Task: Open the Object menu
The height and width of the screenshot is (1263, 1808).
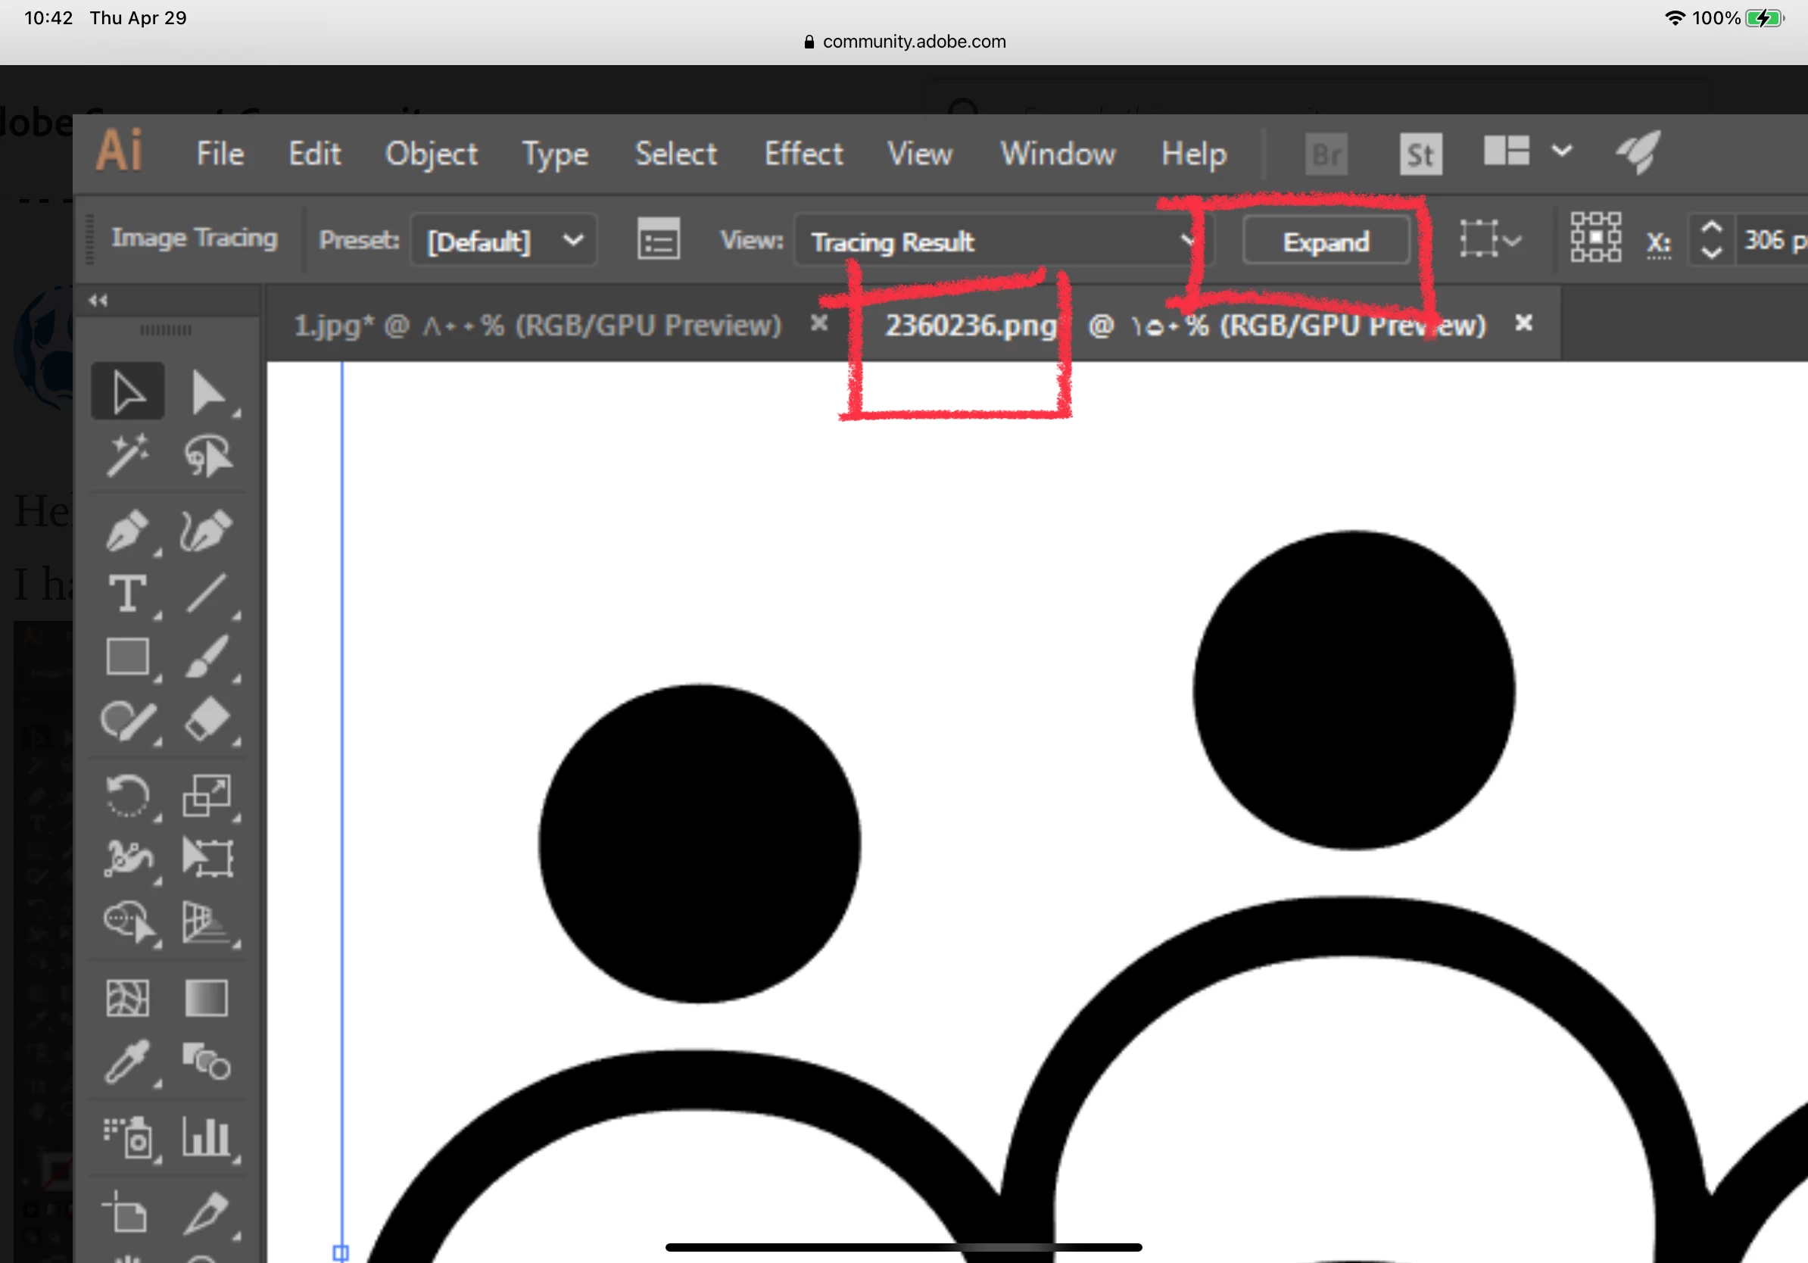Action: pyautogui.click(x=431, y=154)
